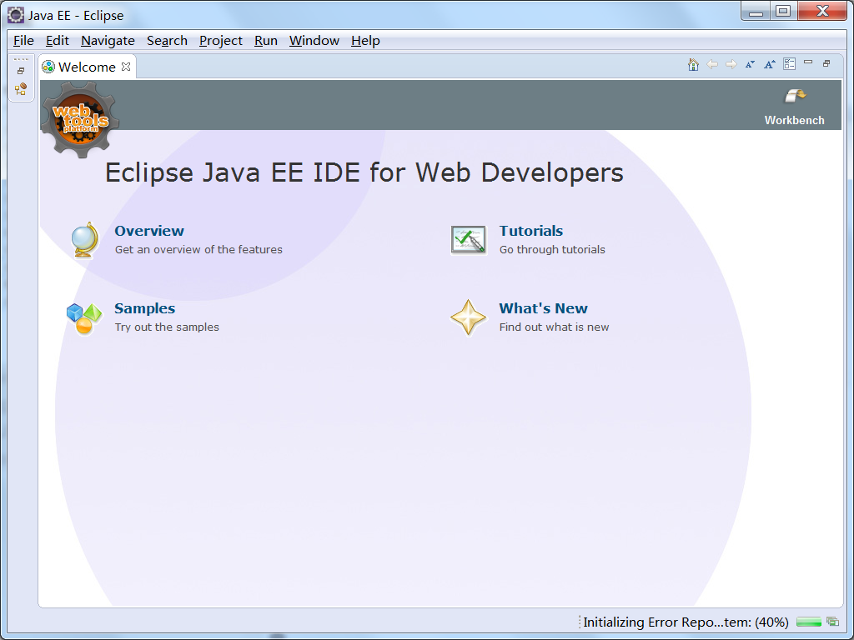Image resolution: width=854 pixels, height=640 pixels.
Task: Reduce the Welcome page text size
Action: click(750, 63)
